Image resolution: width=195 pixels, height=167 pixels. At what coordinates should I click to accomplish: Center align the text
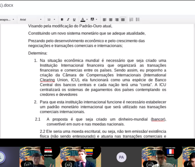tap(111, 19)
